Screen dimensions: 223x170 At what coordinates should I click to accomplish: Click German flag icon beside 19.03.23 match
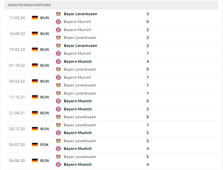pos(35,50)
